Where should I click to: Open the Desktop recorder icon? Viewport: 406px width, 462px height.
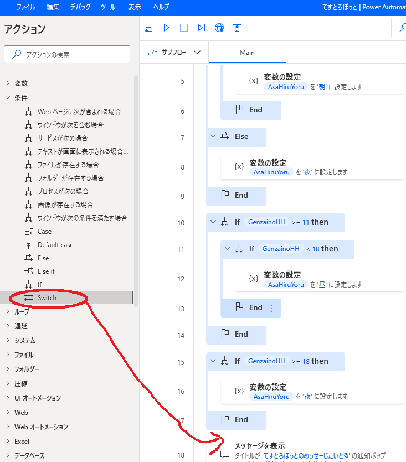237,28
